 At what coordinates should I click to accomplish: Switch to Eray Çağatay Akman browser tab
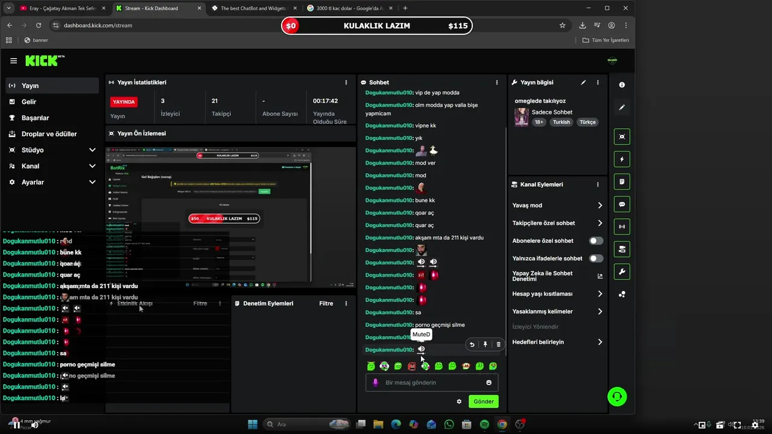coord(62,8)
